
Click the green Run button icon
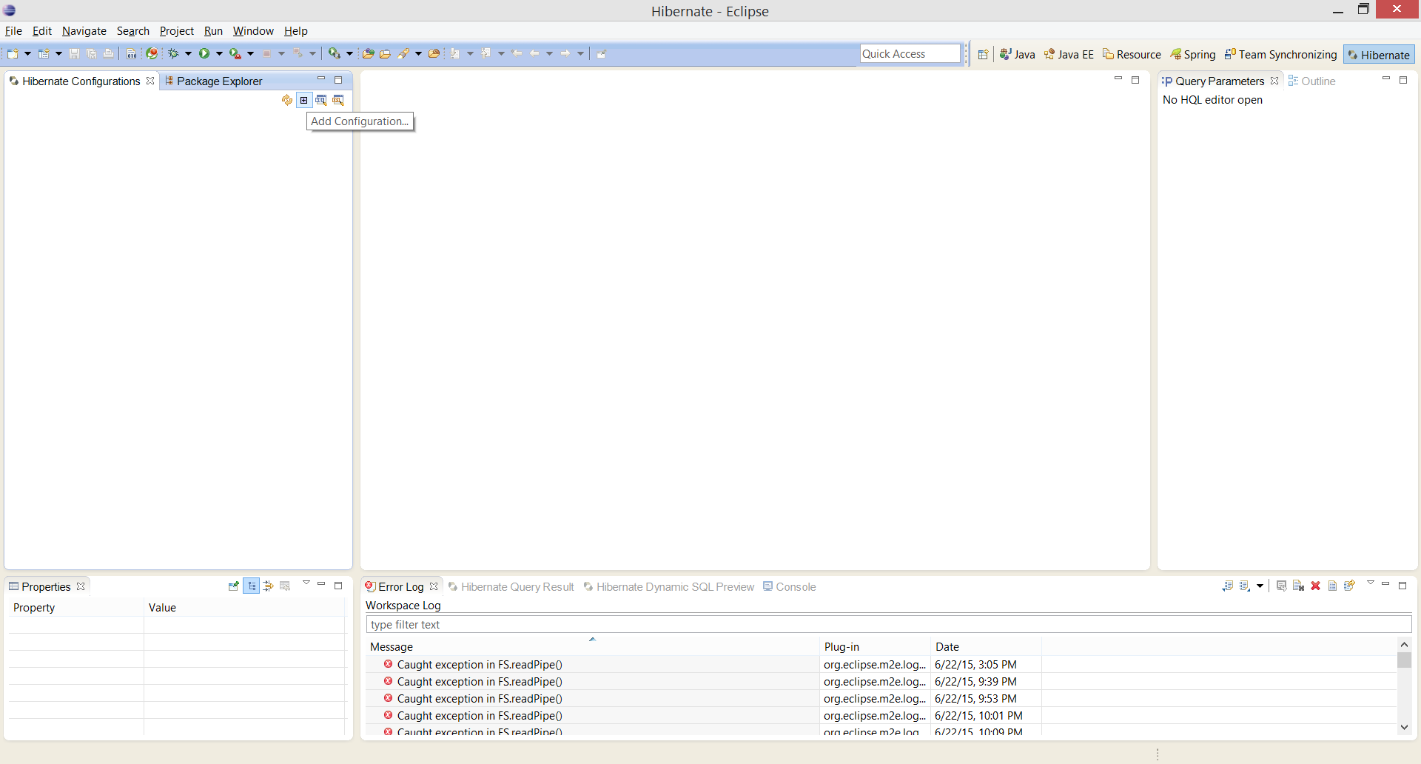(x=204, y=53)
